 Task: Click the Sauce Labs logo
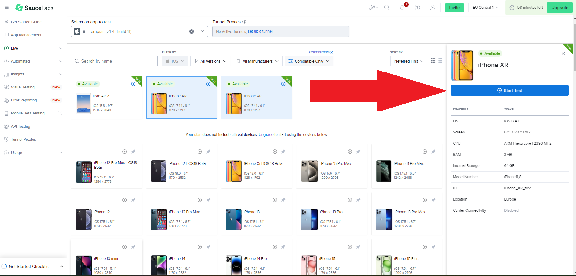34,8
